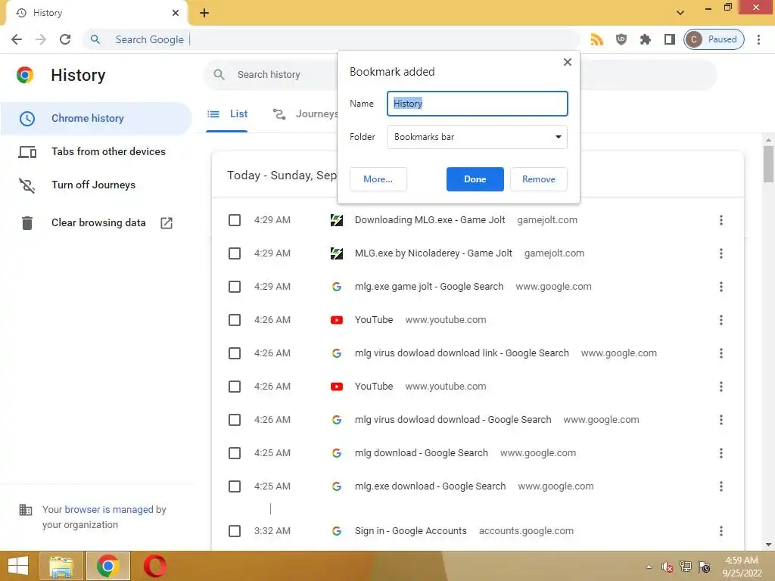Click the address bar Search Google

(x=331, y=39)
